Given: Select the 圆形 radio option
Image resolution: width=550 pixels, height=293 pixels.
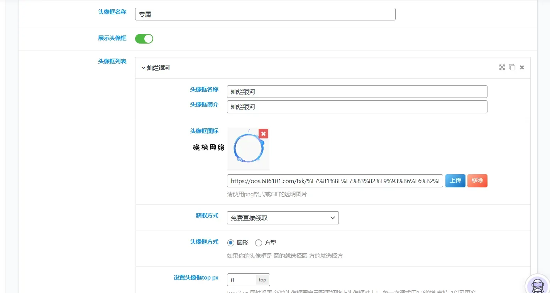Looking at the screenshot, I should (x=231, y=243).
